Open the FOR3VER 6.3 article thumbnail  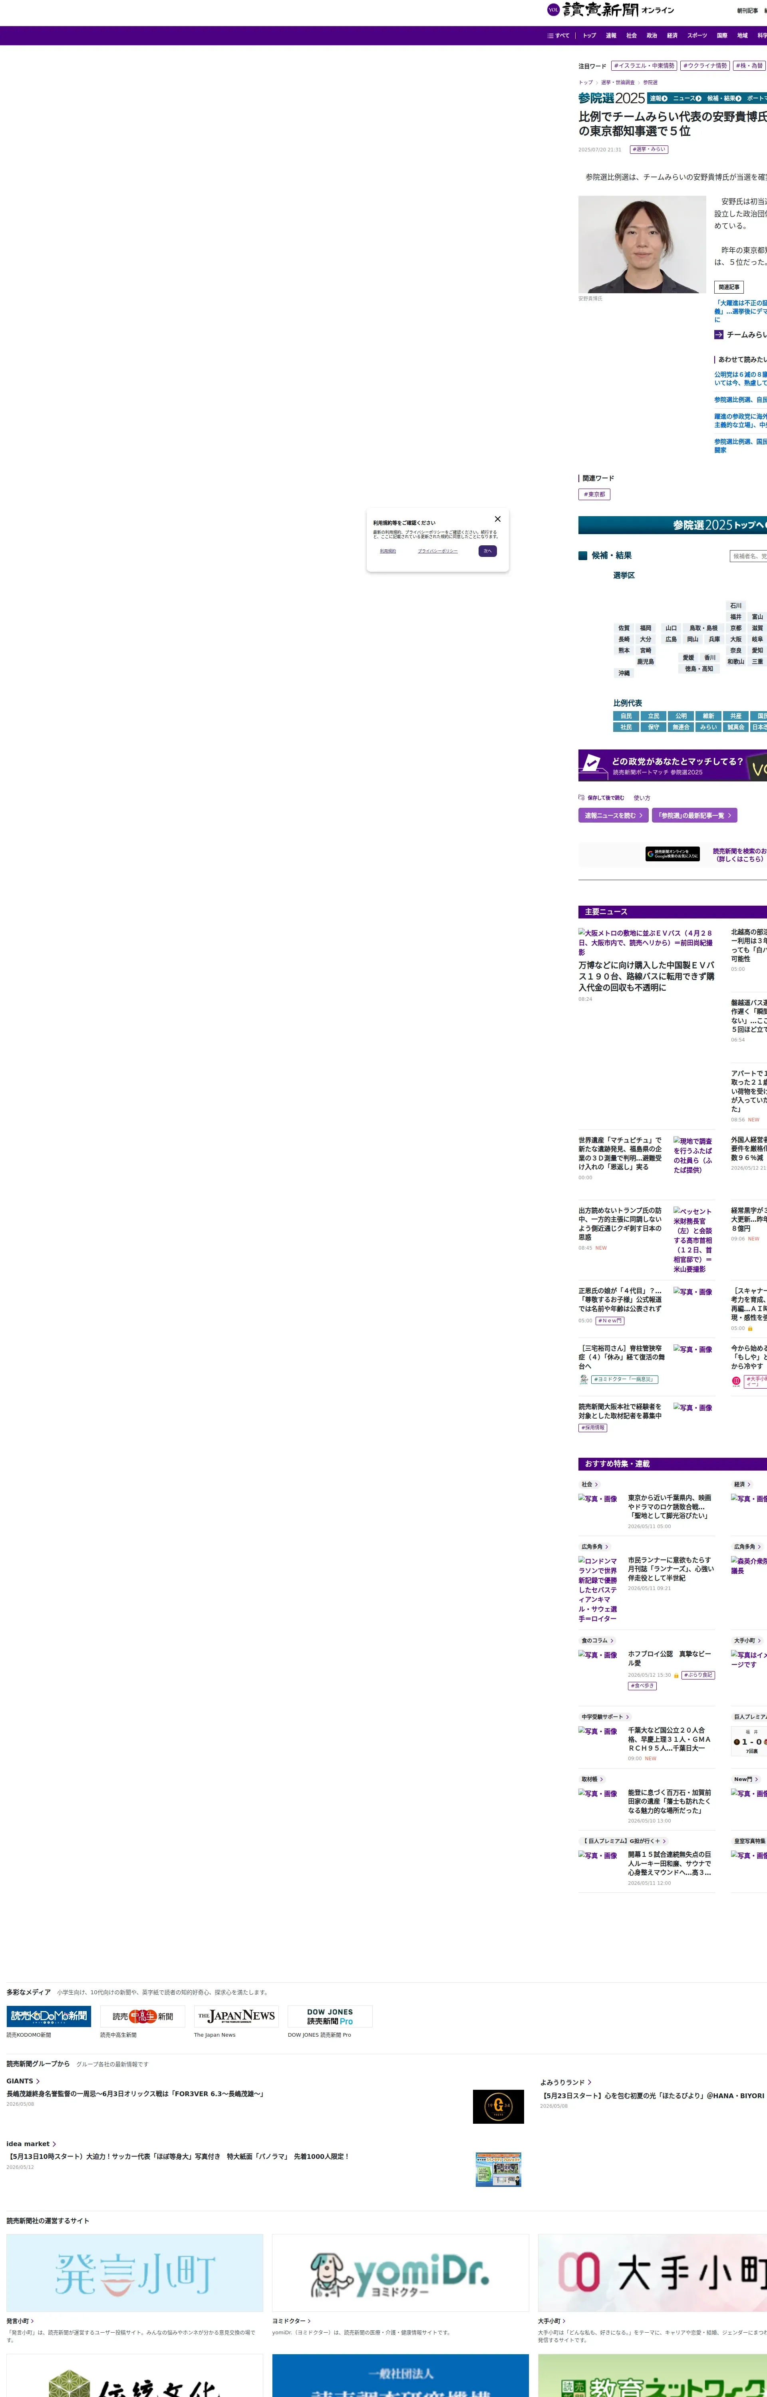498,2106
